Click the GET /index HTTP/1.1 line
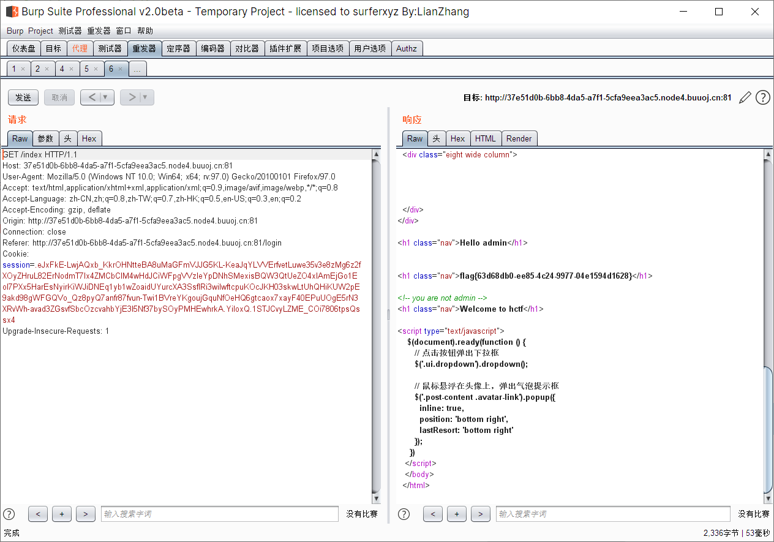The height and width of the screenshot is (542, 774). pyautogui.click(x=40, y=154)
